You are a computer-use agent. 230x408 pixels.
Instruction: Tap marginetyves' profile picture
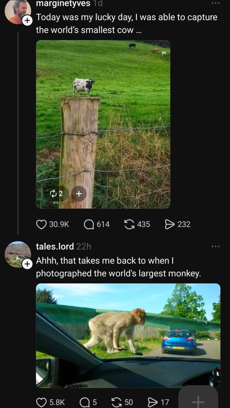tap(17, 11)
